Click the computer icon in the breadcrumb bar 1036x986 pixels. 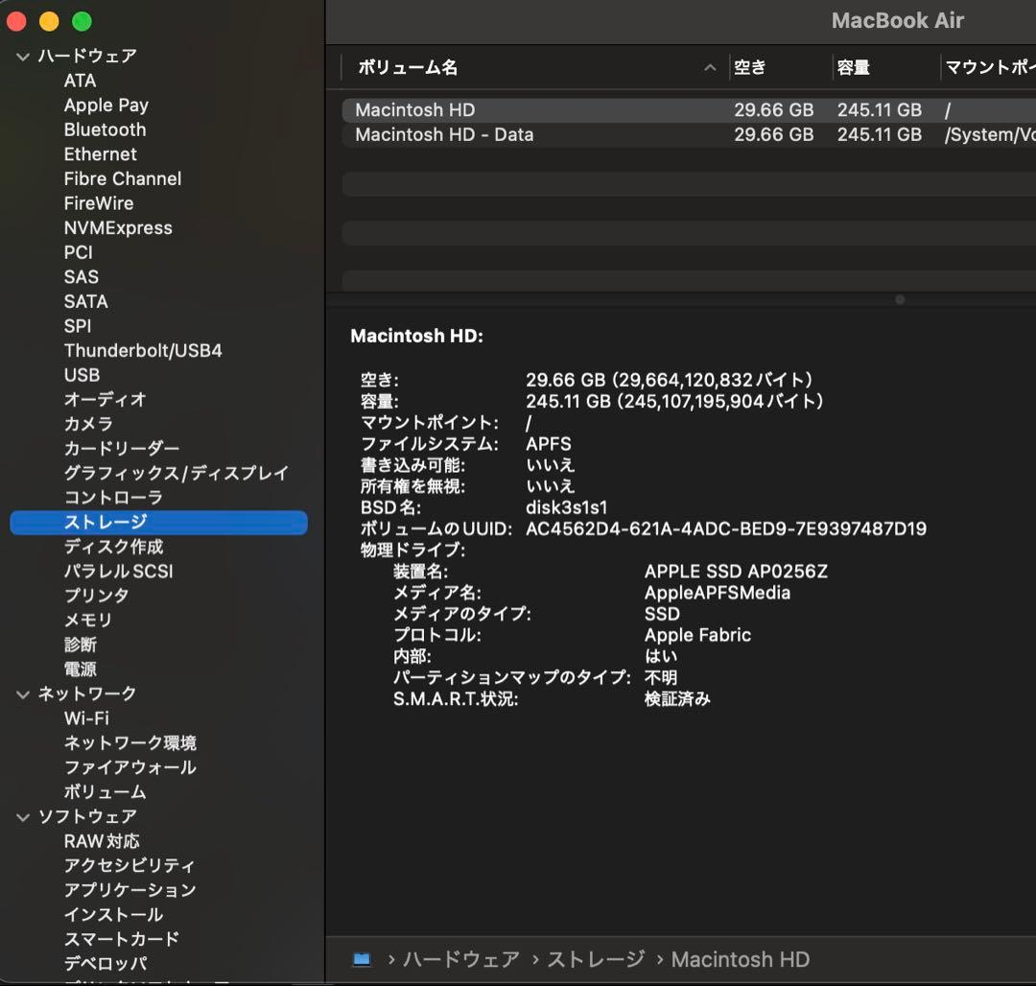click(x=361, y=959)
